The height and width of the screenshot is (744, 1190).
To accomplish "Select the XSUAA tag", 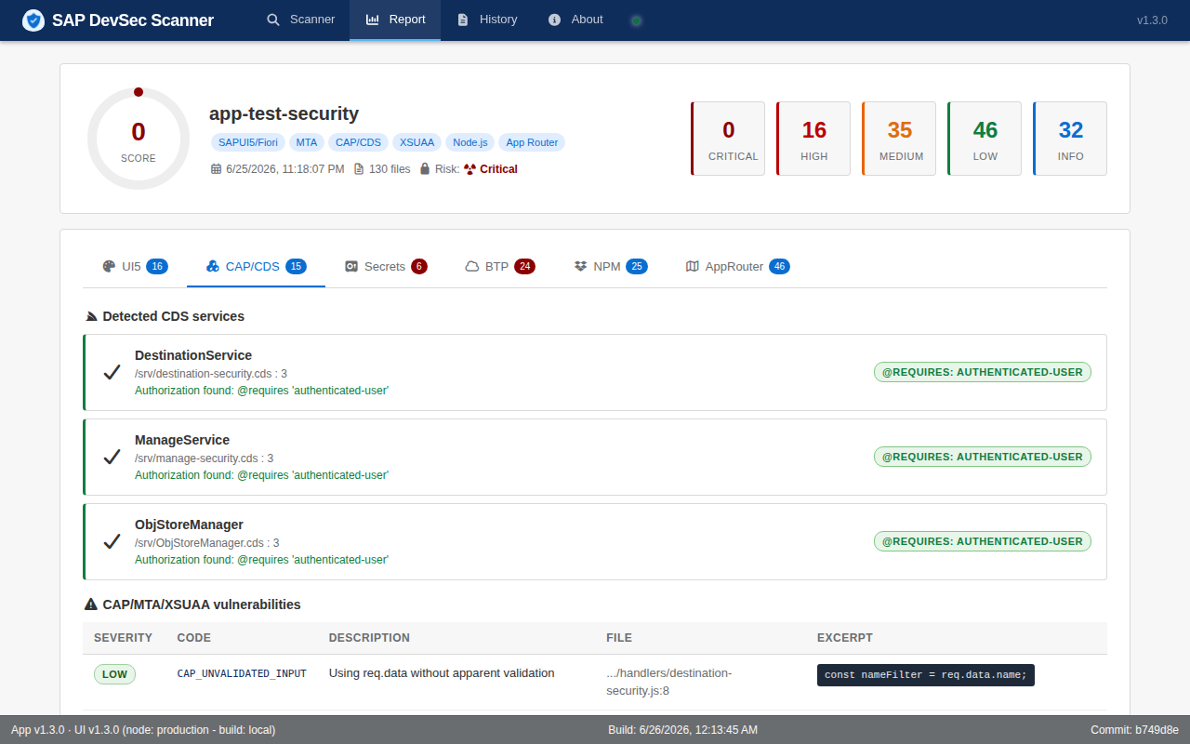I will [x=416, y=142].
